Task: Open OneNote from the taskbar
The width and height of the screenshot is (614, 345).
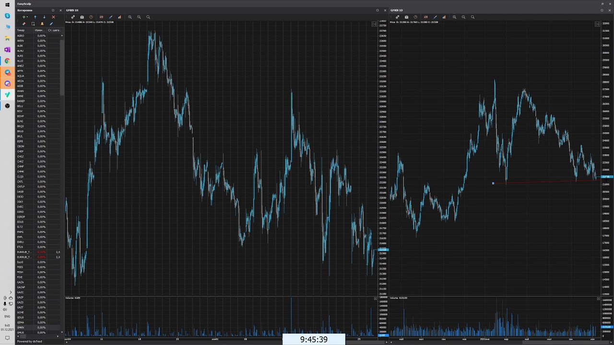Action: point(7,49)
